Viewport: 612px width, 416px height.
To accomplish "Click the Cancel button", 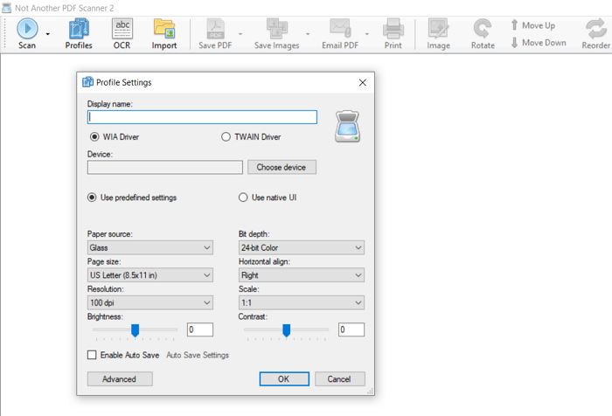I will [340, 379].
